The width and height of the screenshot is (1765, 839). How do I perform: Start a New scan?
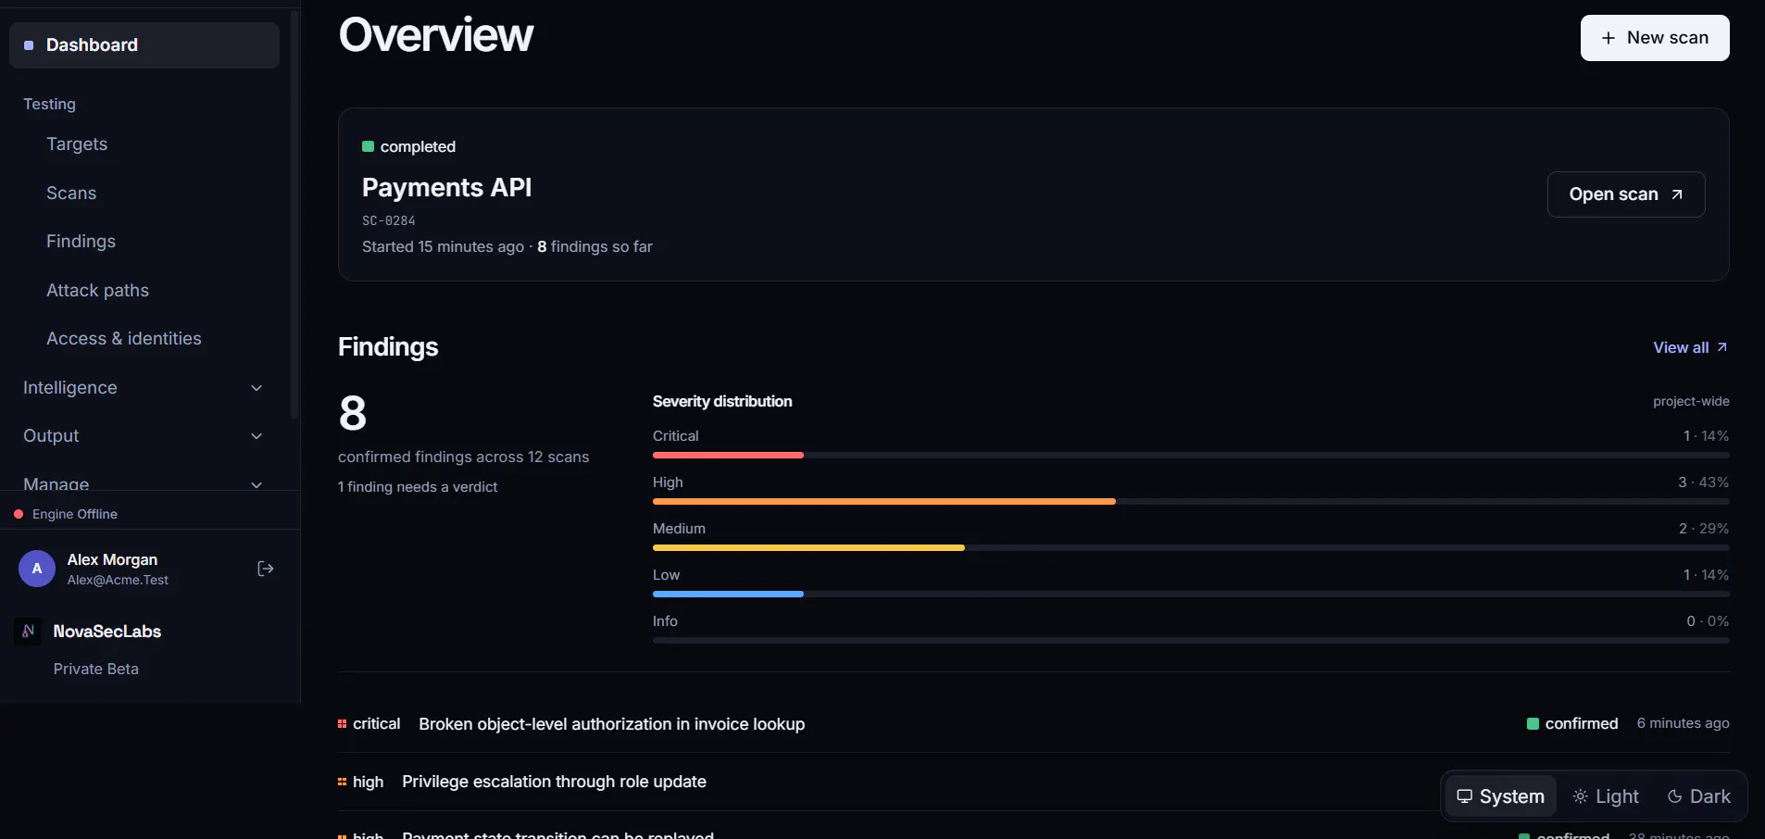[1655, 38]
